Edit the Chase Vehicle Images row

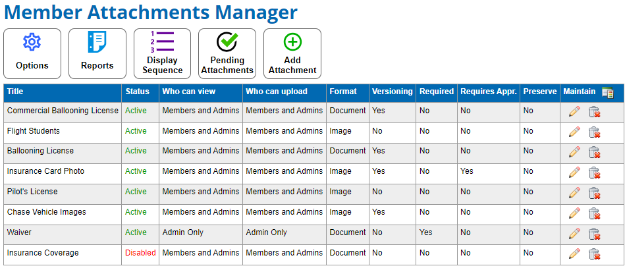pos(574,213)
